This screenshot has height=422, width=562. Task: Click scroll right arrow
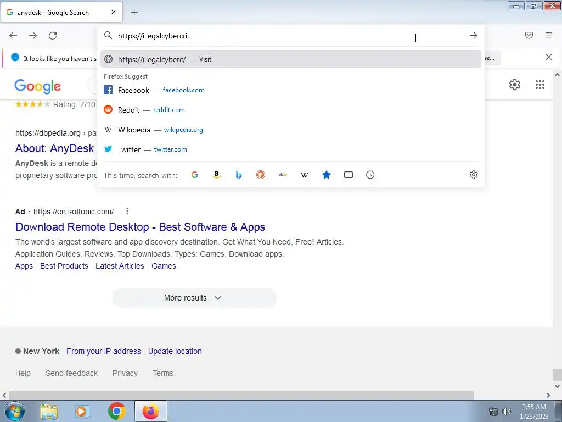coord(548,395)
